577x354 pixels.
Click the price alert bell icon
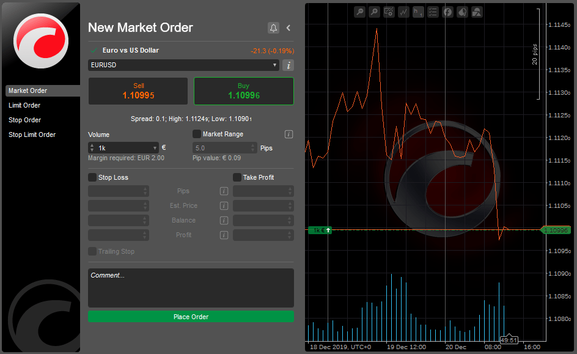(x=273, y=28)
